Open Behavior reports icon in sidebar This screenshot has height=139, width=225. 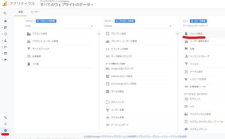(x=6, y=53)
